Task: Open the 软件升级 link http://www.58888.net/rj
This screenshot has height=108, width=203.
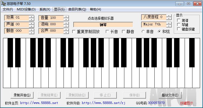Action: pyautogui.click(x=104, y=103)
